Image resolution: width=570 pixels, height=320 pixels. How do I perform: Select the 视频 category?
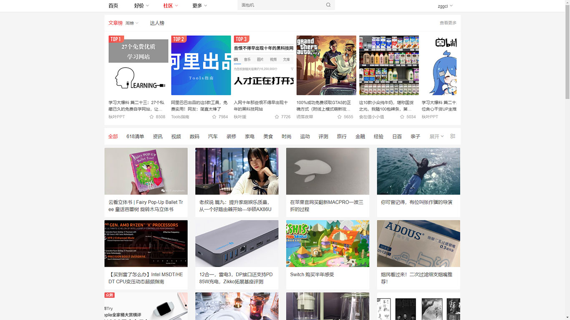click(176, 137)
